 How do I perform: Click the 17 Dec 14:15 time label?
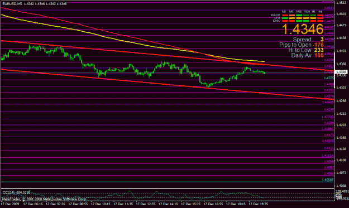point(168,204)
